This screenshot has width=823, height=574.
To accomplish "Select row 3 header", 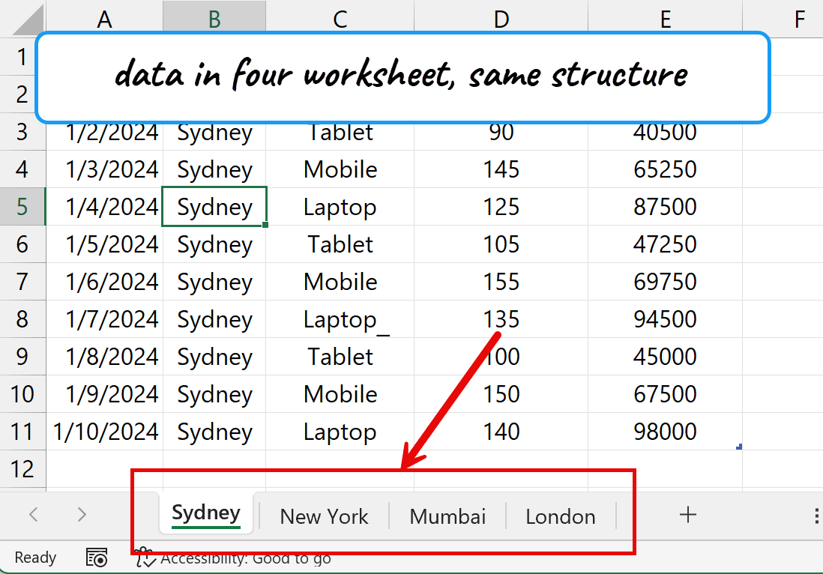I will [x=22, y=132].
